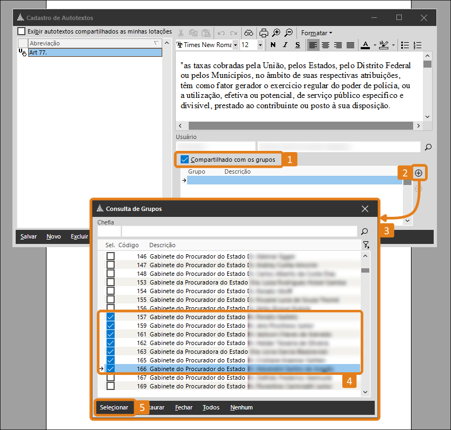Click Novo in the bottom bar
The height and width of the screenshot is (430, 451).
tap(54, 236)
